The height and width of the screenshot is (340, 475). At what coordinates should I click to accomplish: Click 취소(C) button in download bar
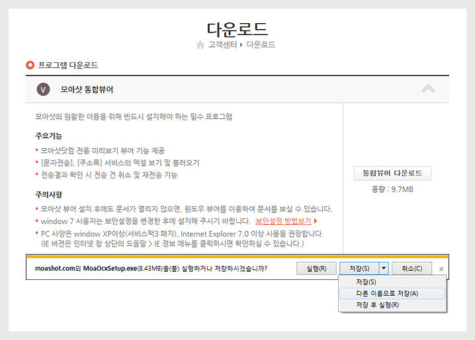411,269
